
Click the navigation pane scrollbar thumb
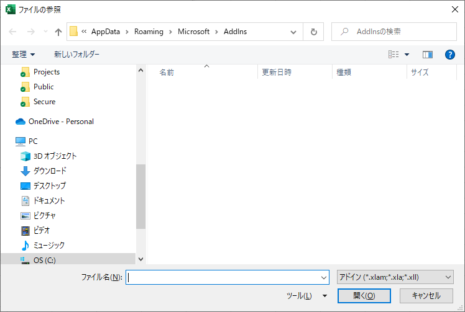pyautogui.click(x=141, y=197)
